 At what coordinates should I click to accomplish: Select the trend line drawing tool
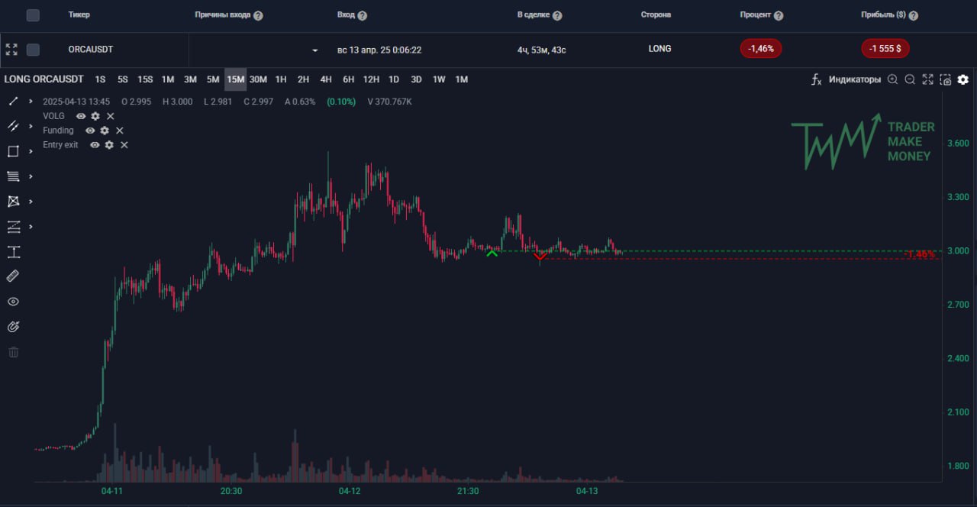(13, 101)
